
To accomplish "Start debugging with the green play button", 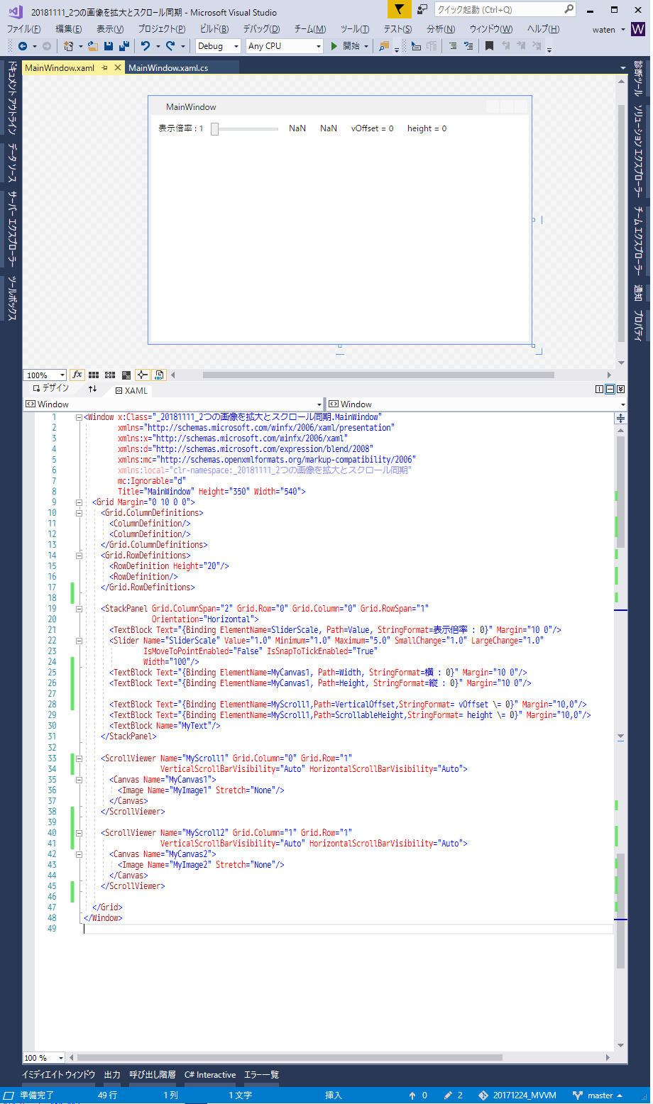I will point(334,46).
